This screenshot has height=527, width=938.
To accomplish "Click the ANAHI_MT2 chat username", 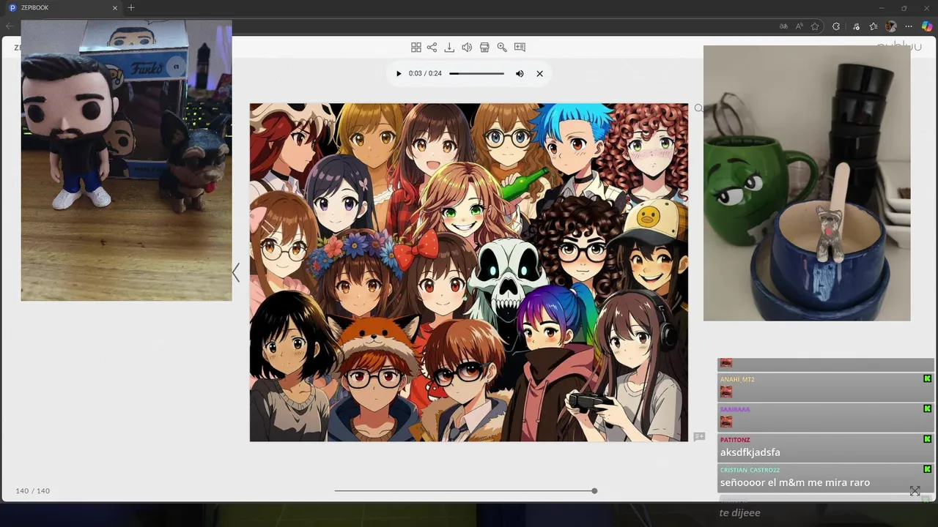I will 737,379.
